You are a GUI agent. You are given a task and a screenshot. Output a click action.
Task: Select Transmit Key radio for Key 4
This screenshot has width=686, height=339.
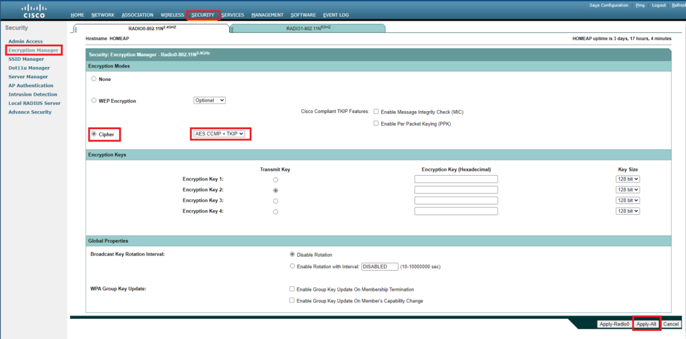[x=275, y=212]
